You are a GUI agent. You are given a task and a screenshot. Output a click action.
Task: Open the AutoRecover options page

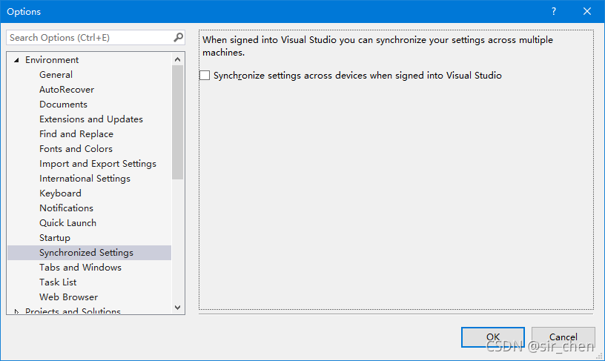pos(67,90)
